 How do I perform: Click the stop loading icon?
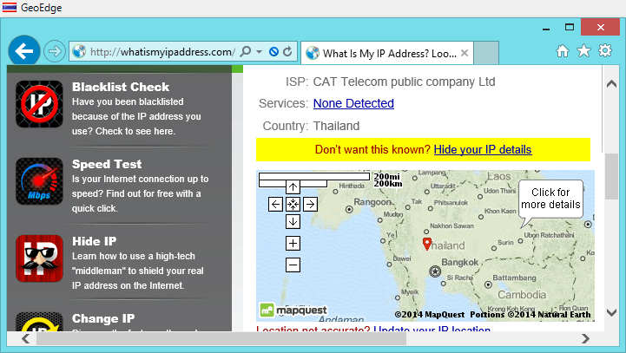(x=273, y=52)
